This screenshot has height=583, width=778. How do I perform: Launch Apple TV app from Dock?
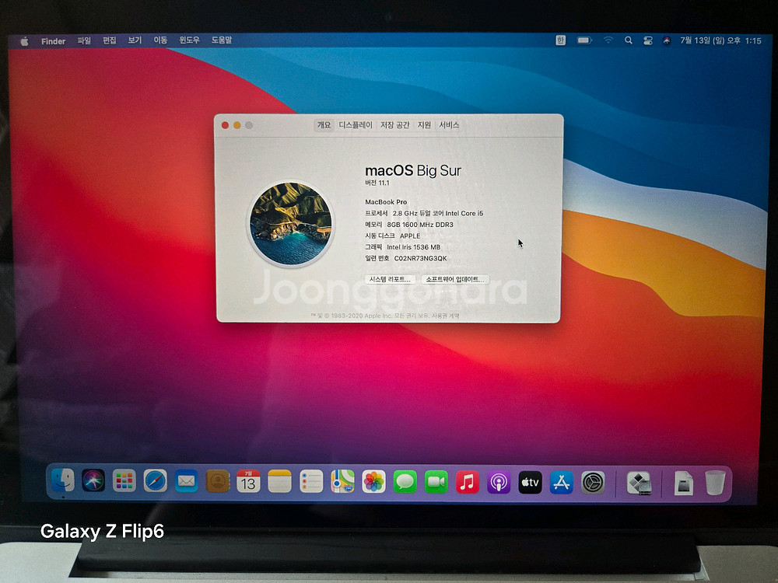coord(530,482)
